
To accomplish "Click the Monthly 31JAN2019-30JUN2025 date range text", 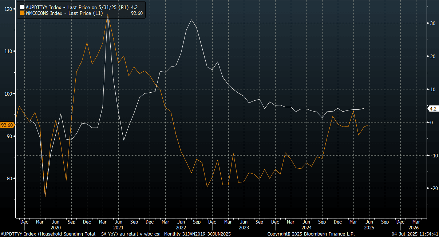I will coord(197,234).
